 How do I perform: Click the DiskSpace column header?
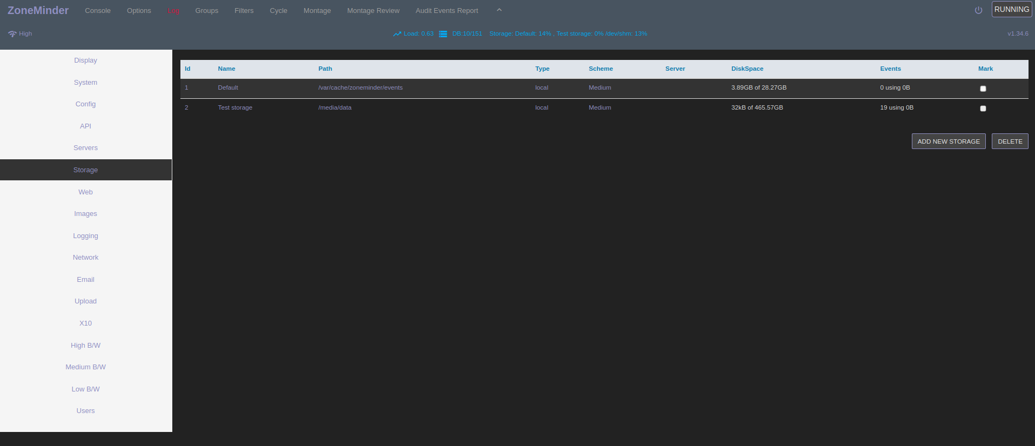[747, 69]
